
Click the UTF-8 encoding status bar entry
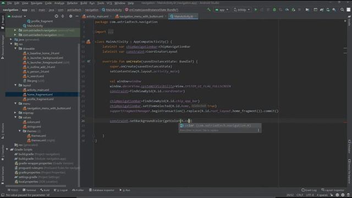click(310, 195)
